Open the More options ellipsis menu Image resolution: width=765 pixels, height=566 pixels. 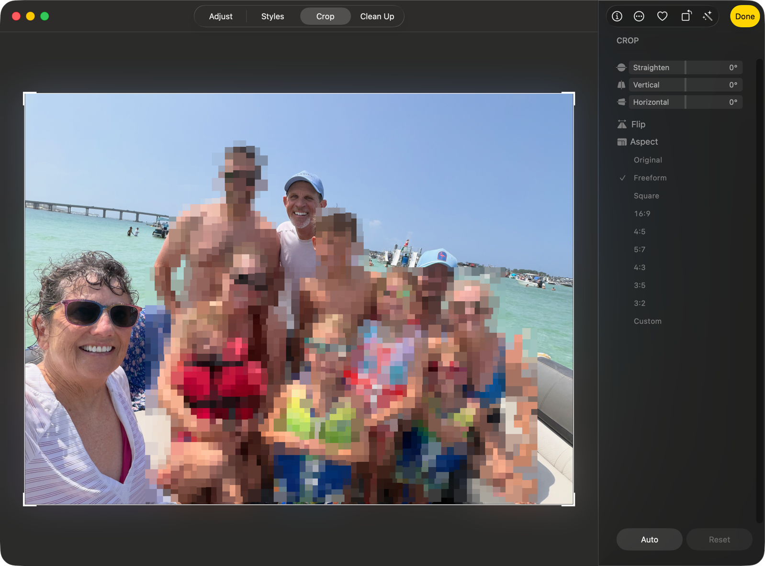click(639, 16)
